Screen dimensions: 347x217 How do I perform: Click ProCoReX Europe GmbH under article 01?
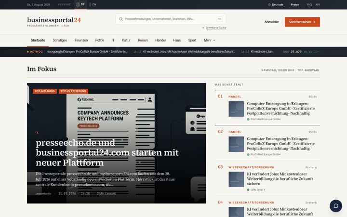266,120
